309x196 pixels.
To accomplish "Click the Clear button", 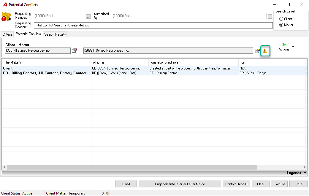I will point(261,184).
